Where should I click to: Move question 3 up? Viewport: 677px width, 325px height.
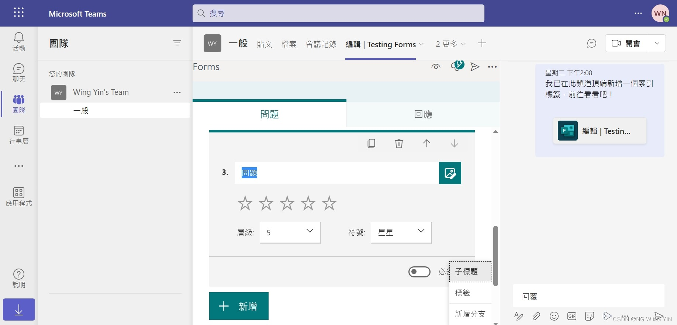[x=427, y=143]
